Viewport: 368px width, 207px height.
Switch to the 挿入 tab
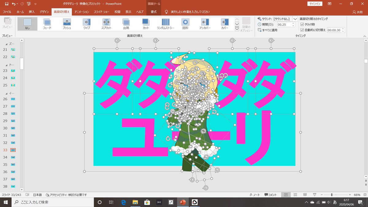click(x=32, y=12)
